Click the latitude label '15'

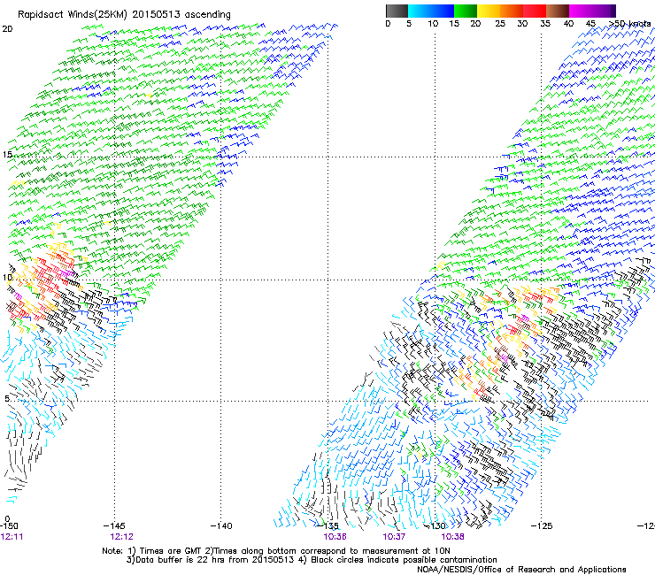7,155
